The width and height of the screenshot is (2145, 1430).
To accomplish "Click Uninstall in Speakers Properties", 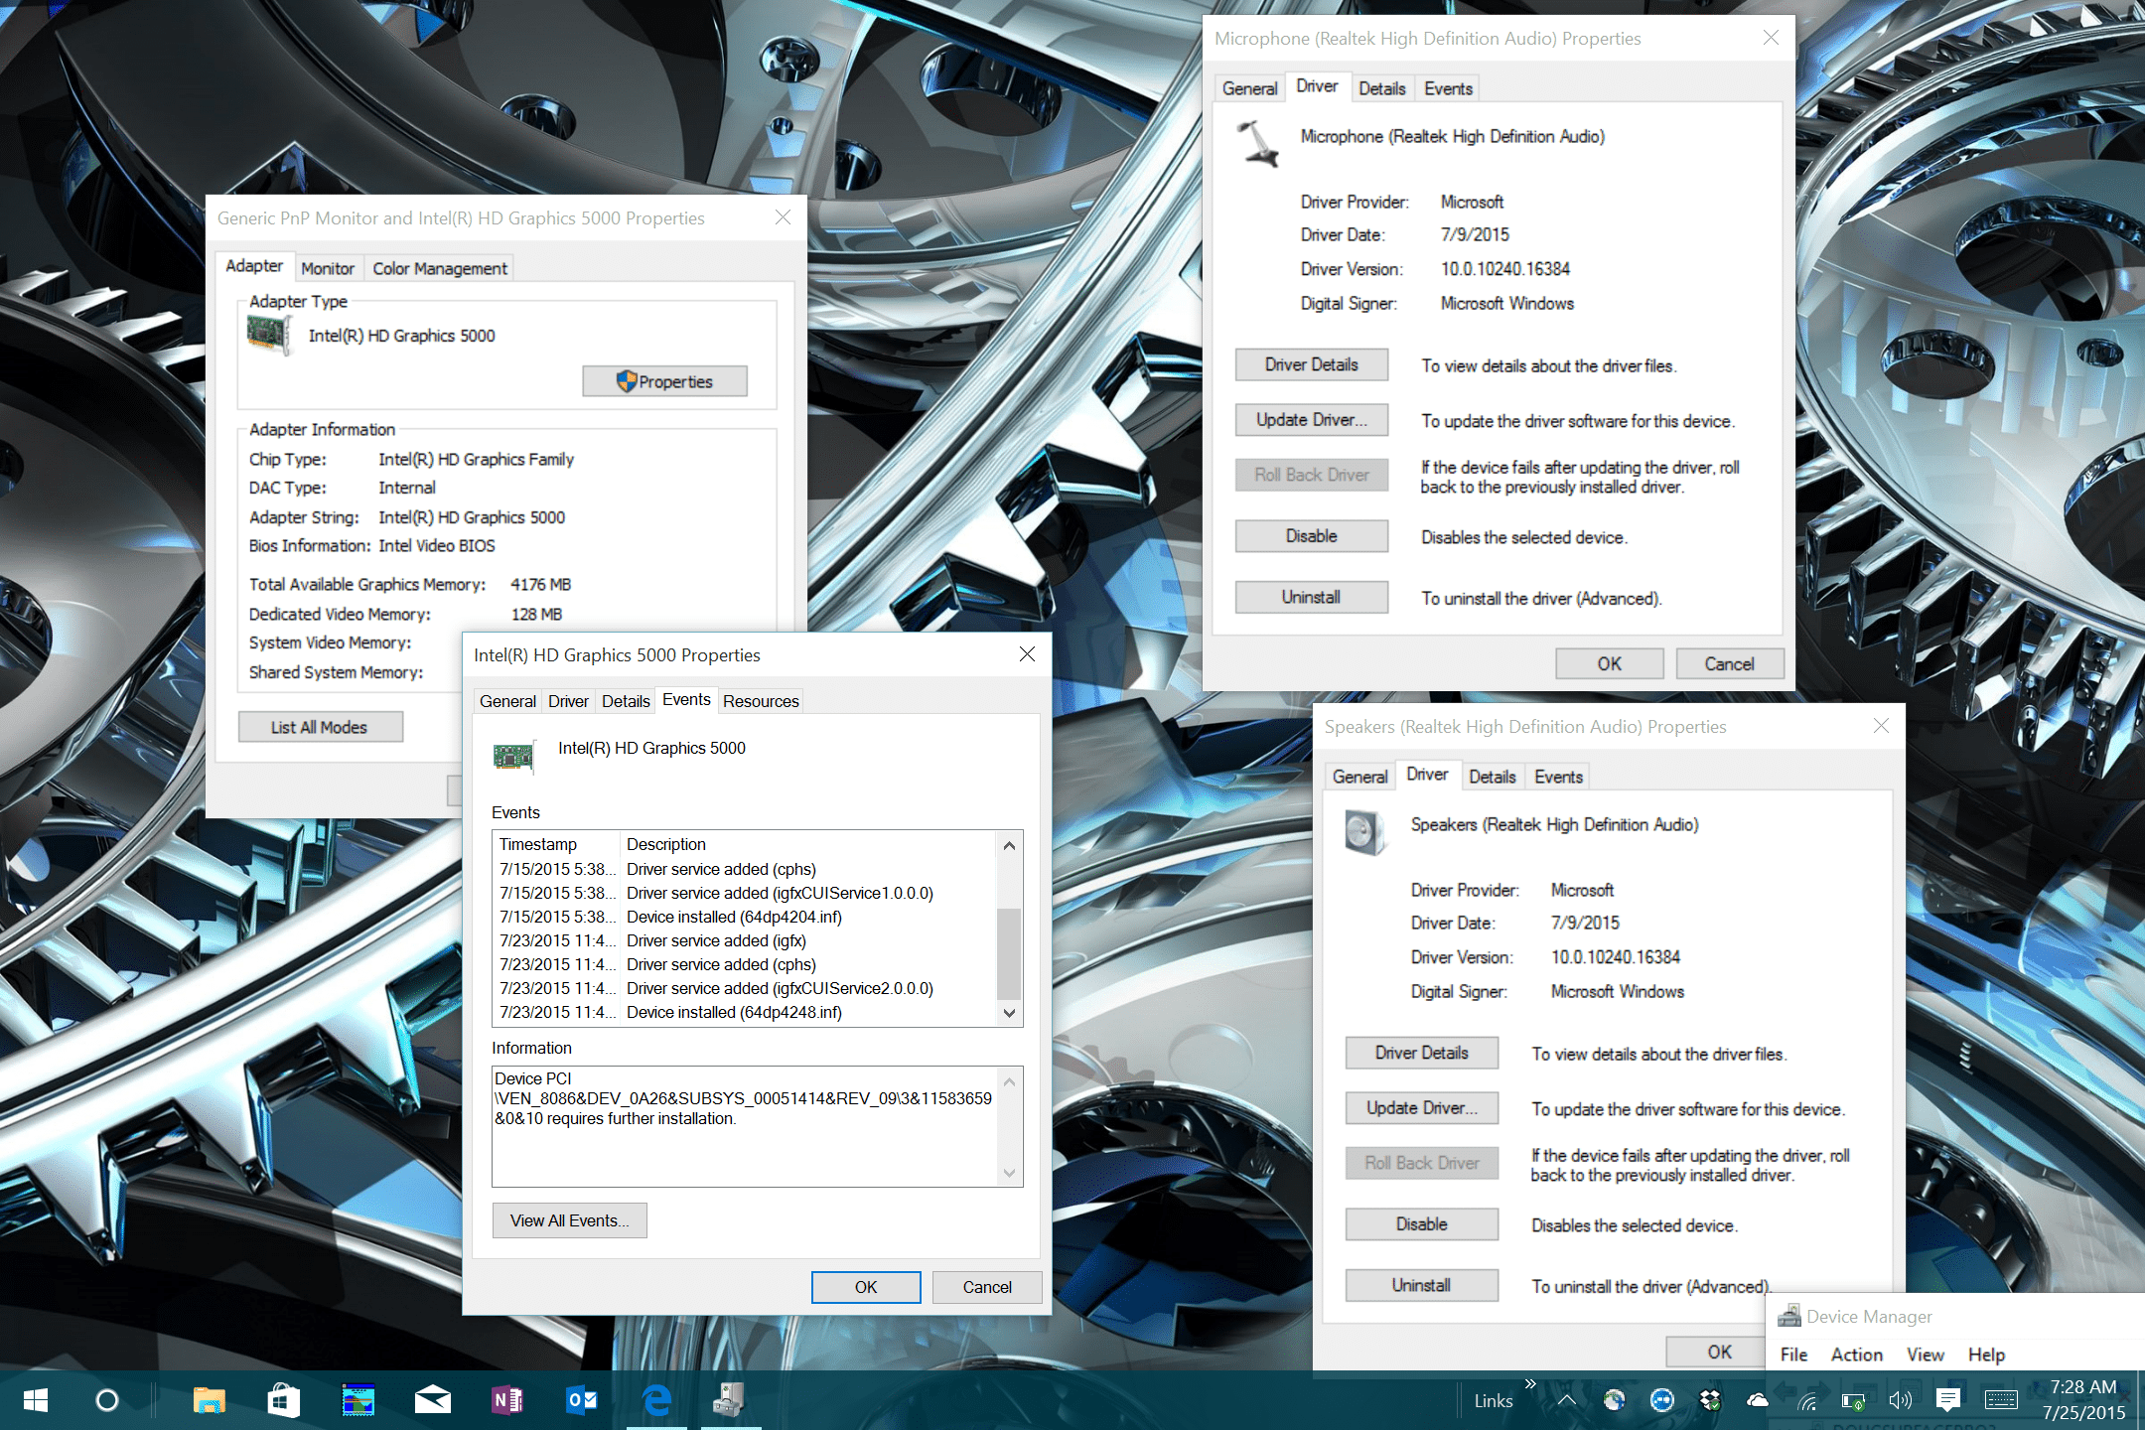I will [1422, 1285].
